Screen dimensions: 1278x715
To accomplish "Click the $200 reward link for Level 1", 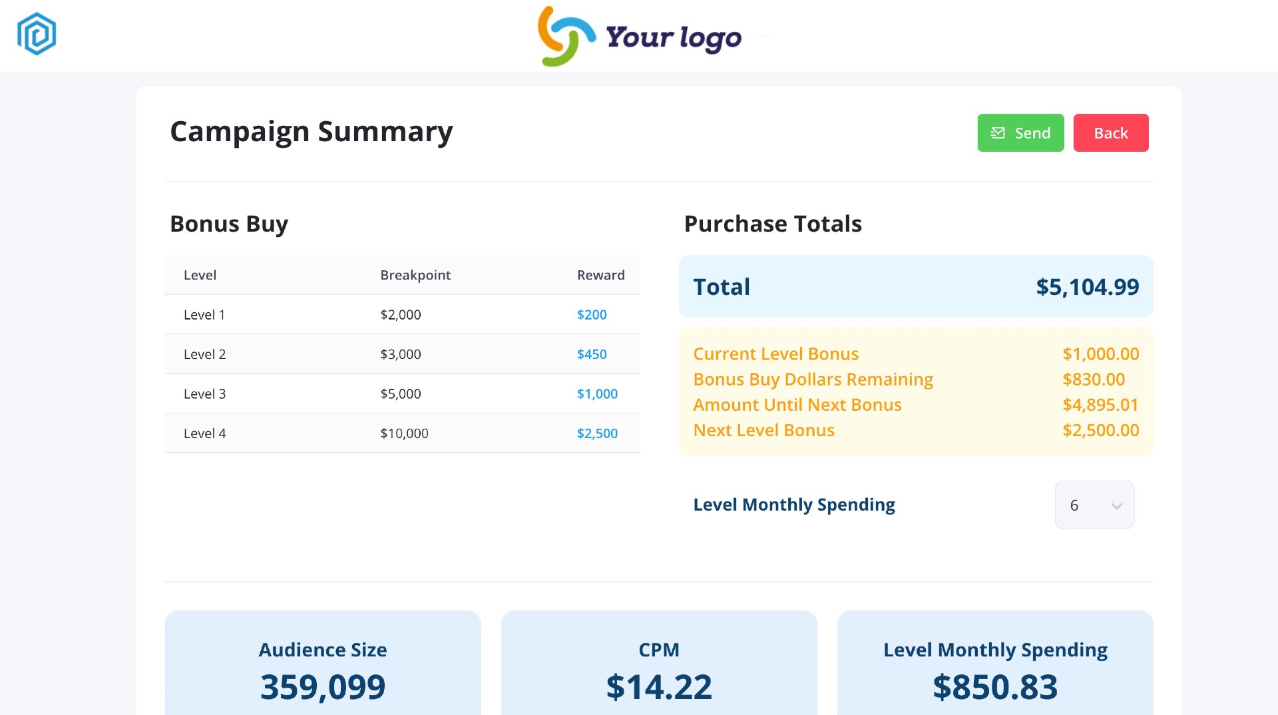I will click(x=591, y=315).
